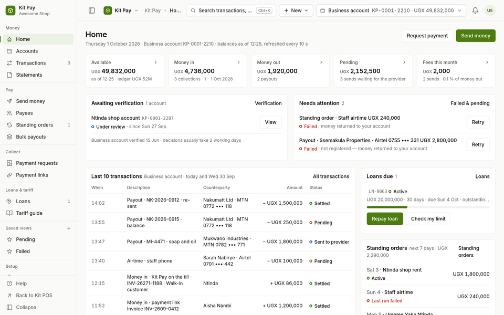Open the Verification link

(x=268, y=103)
